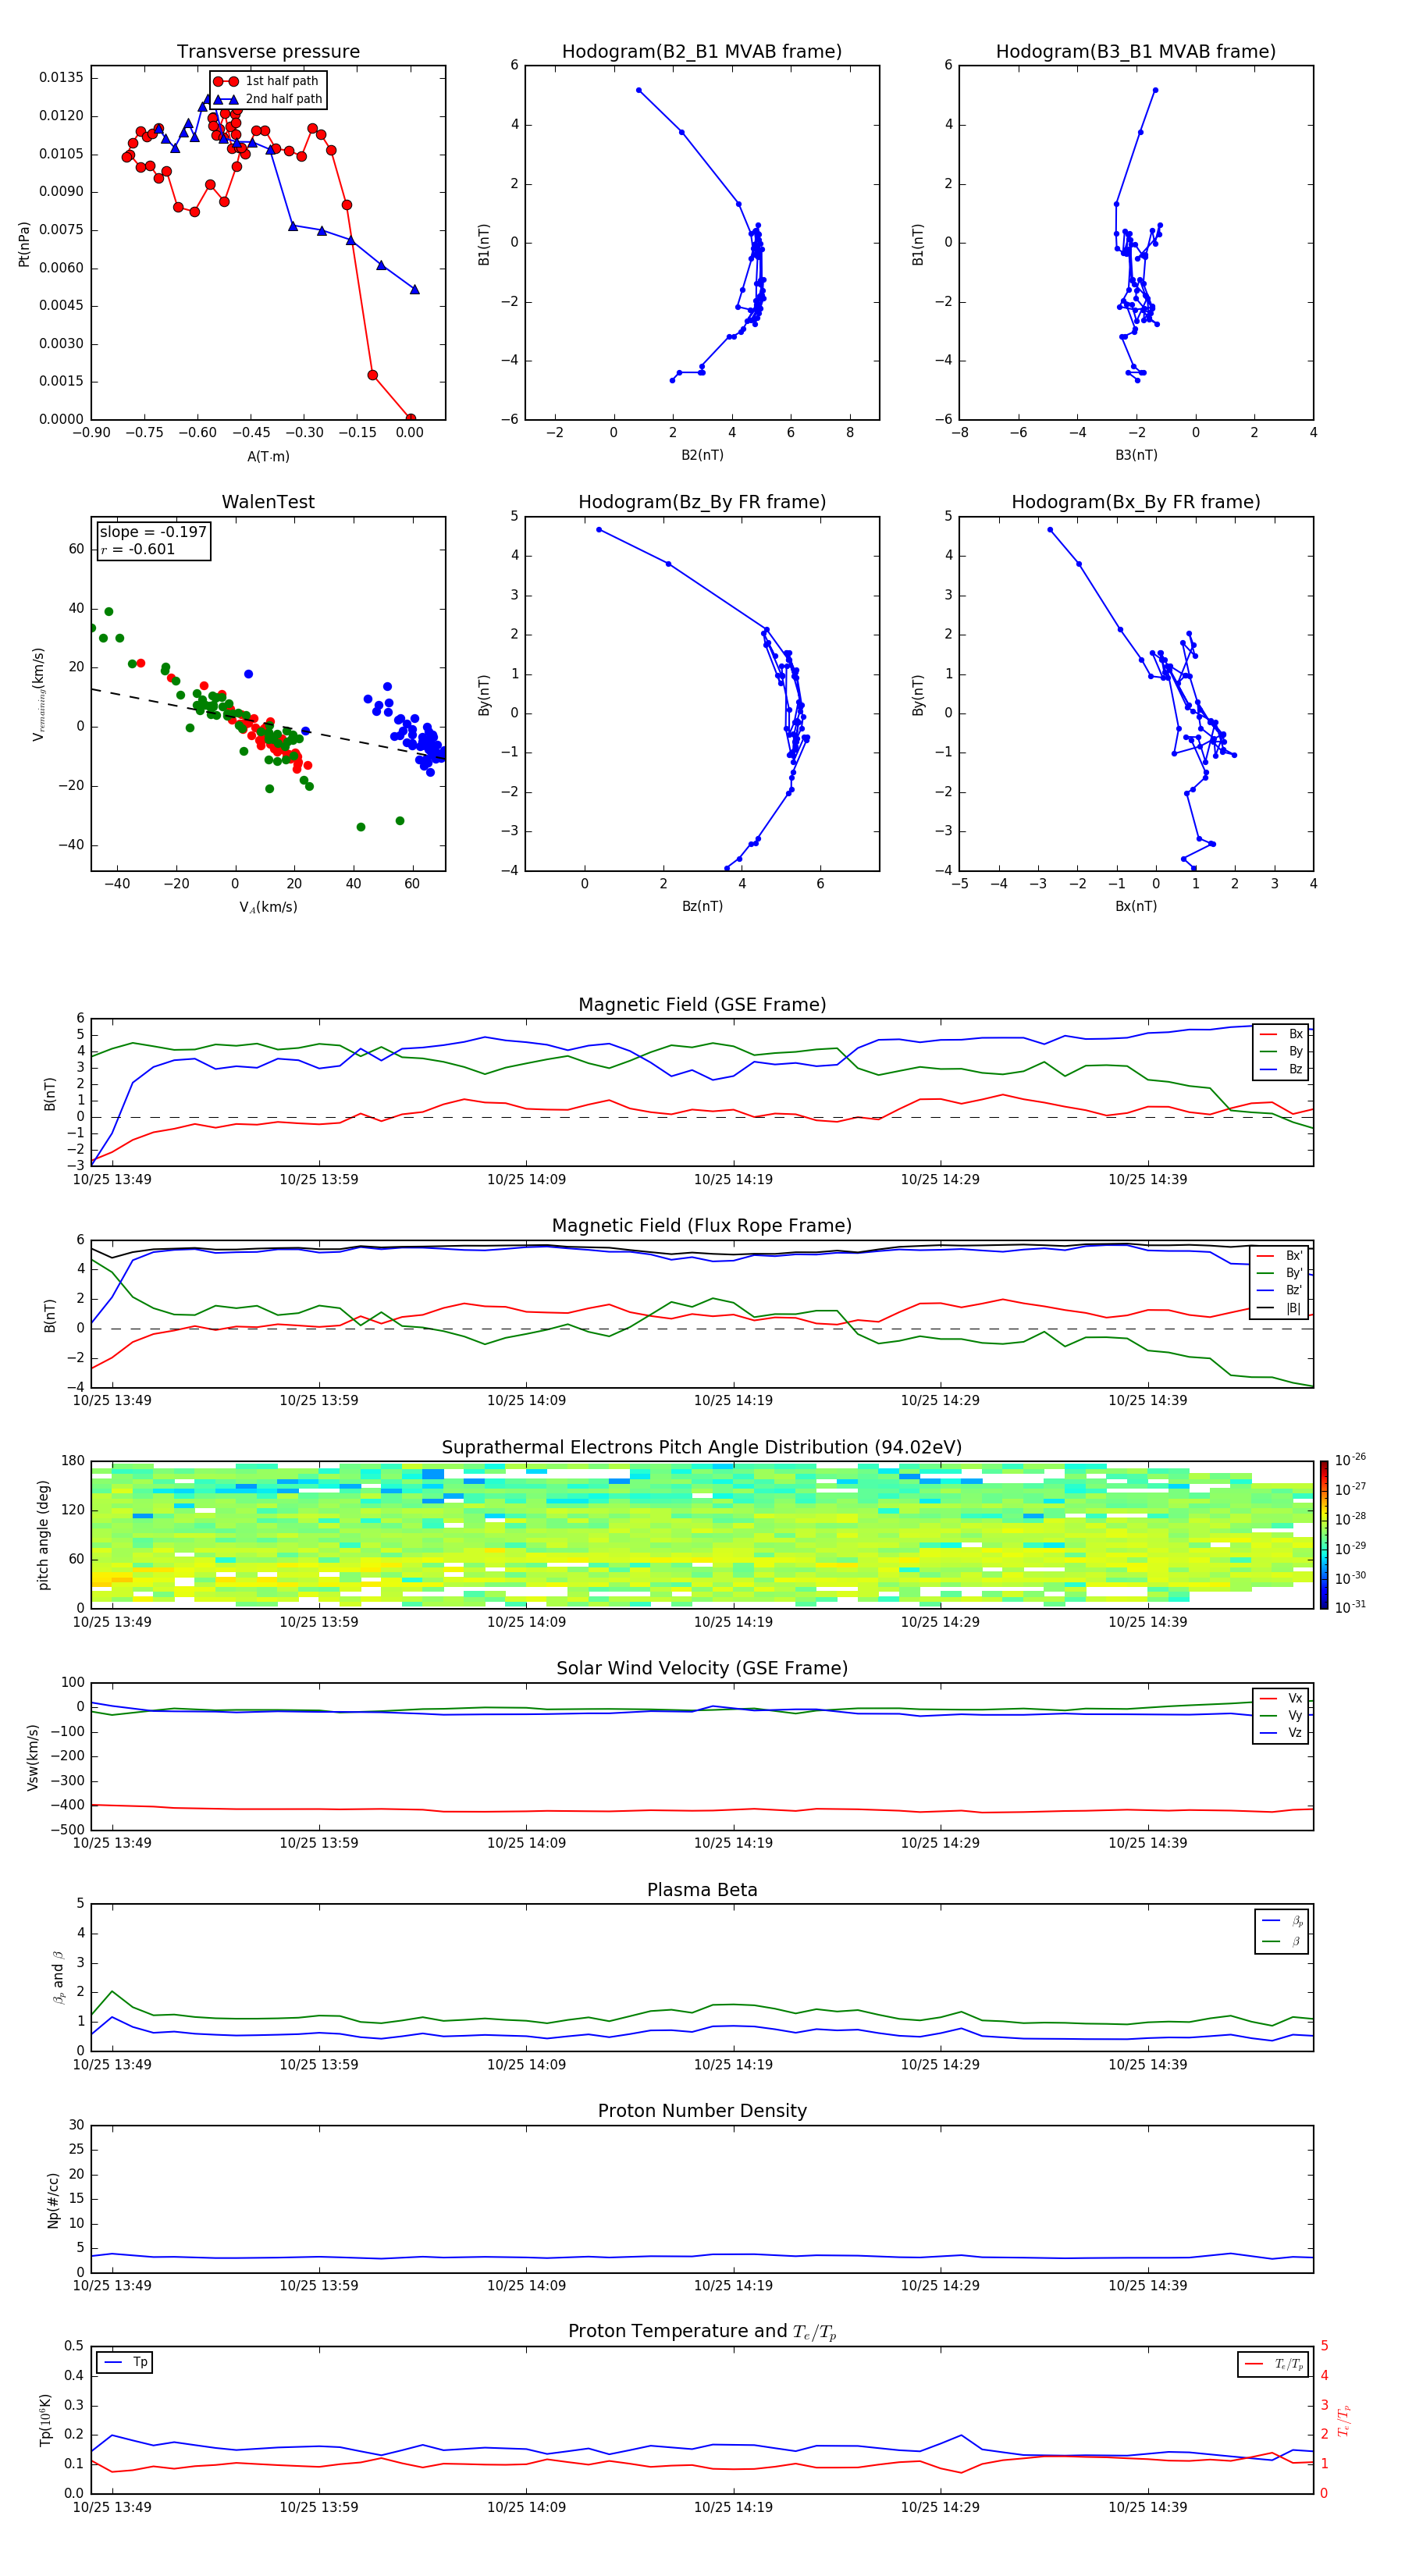Screen dimensions: 1405x2576
Task: Click the "0.0135" tick on Transverse pressure
Action: (61, 78)
